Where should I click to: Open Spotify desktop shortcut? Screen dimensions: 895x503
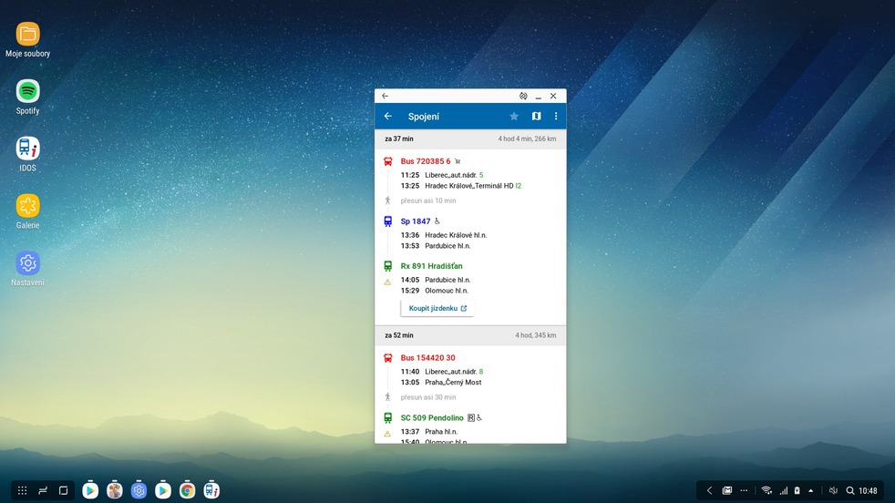[28, 91]
